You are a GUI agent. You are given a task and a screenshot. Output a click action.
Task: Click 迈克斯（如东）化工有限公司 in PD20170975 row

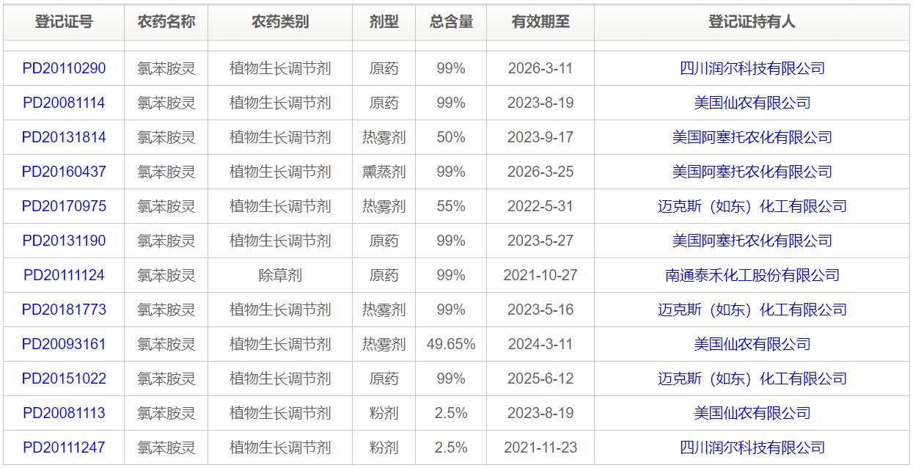[752, 206]
